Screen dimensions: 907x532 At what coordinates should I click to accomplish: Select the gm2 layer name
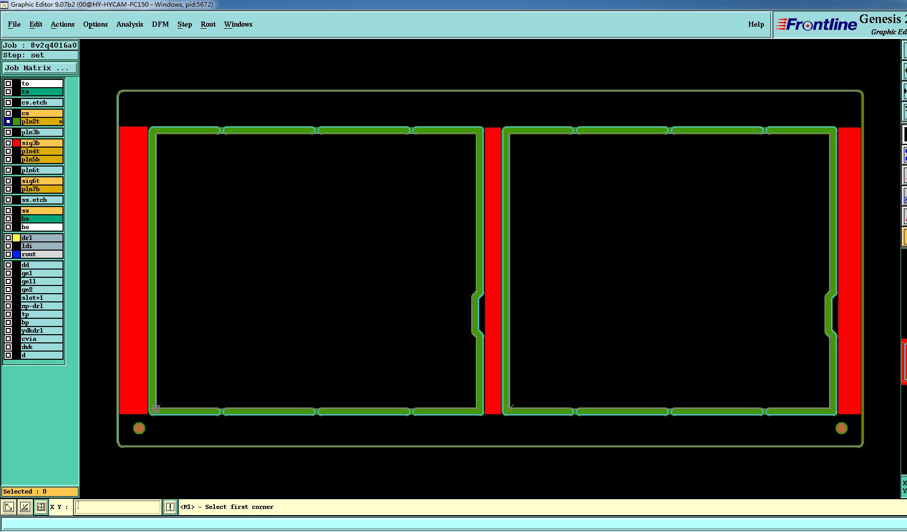click(x=42, y=290)
